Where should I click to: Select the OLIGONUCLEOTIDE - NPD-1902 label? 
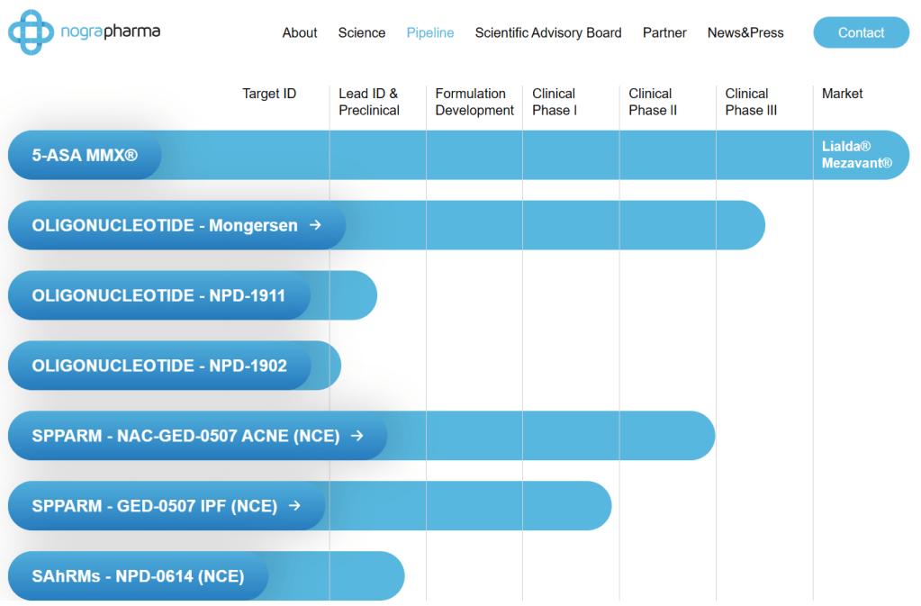coord(159,366)
